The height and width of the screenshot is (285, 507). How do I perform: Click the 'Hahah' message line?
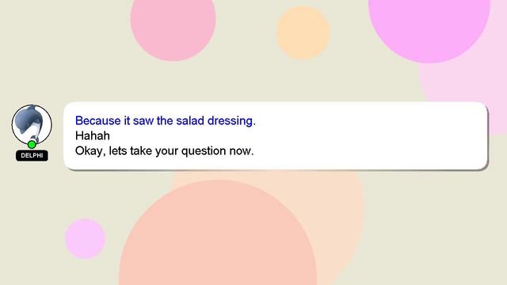93,135
